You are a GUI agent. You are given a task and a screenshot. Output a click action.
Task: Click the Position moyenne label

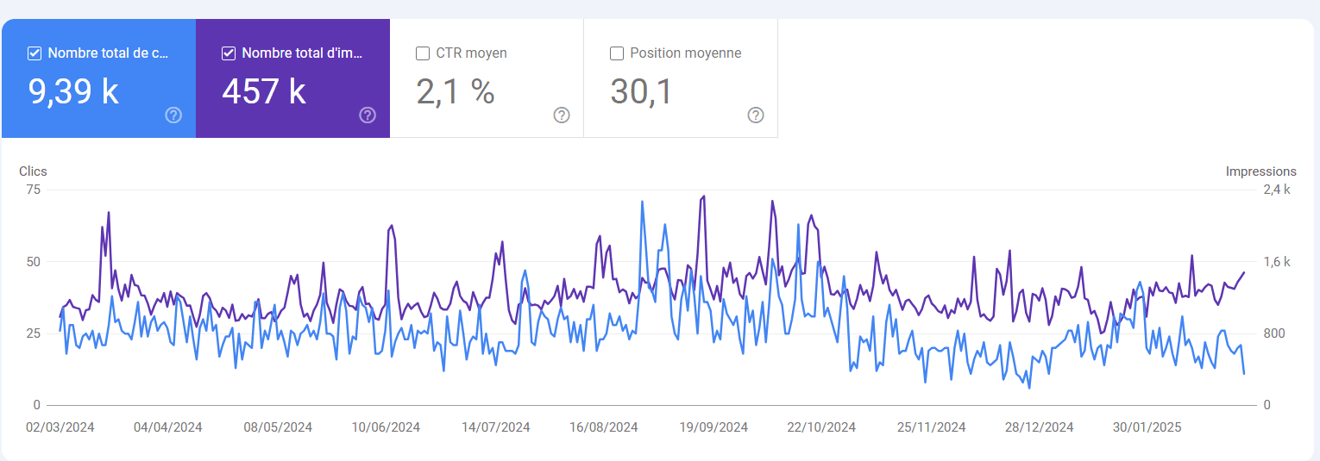686,53
